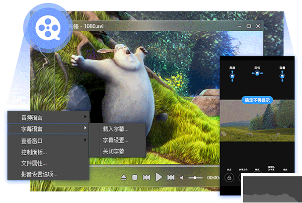Skip to next track in the player

click(171, 177)
